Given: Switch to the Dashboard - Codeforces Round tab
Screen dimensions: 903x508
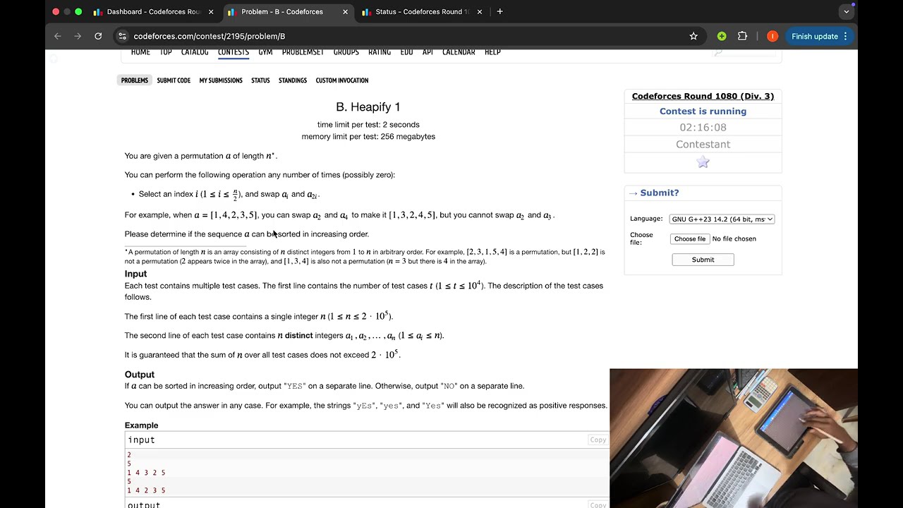Looking at the screenshot, I should (x=153, y=12).
